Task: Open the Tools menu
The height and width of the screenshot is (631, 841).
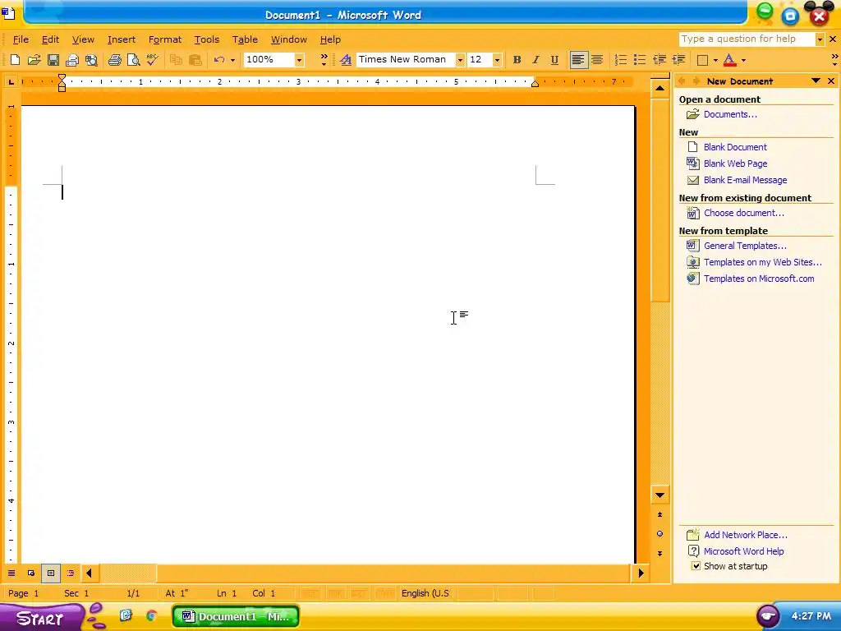Action: 206,39
